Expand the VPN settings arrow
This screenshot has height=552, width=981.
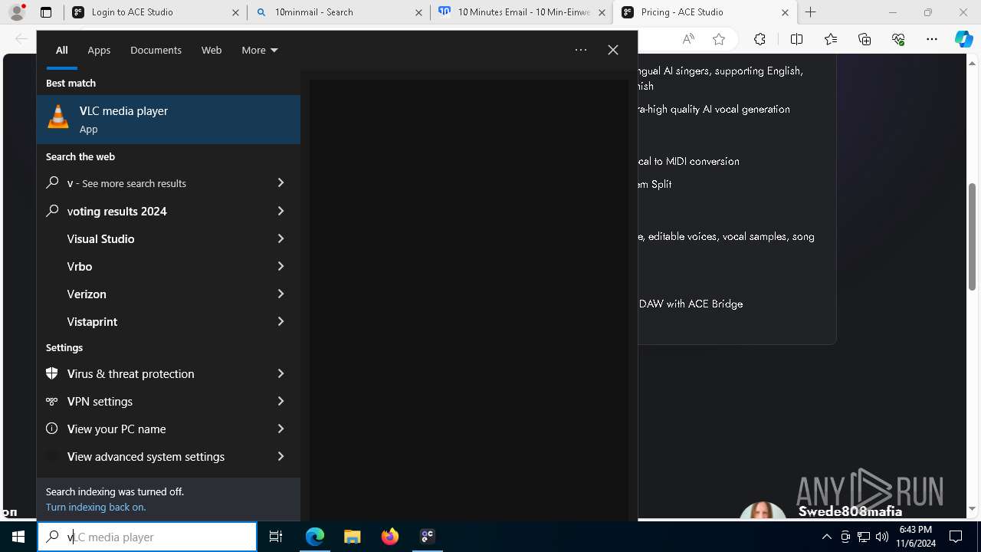[281, 401]
